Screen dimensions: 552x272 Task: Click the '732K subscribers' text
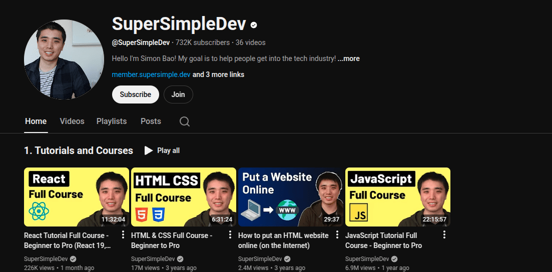coord(202,42)
